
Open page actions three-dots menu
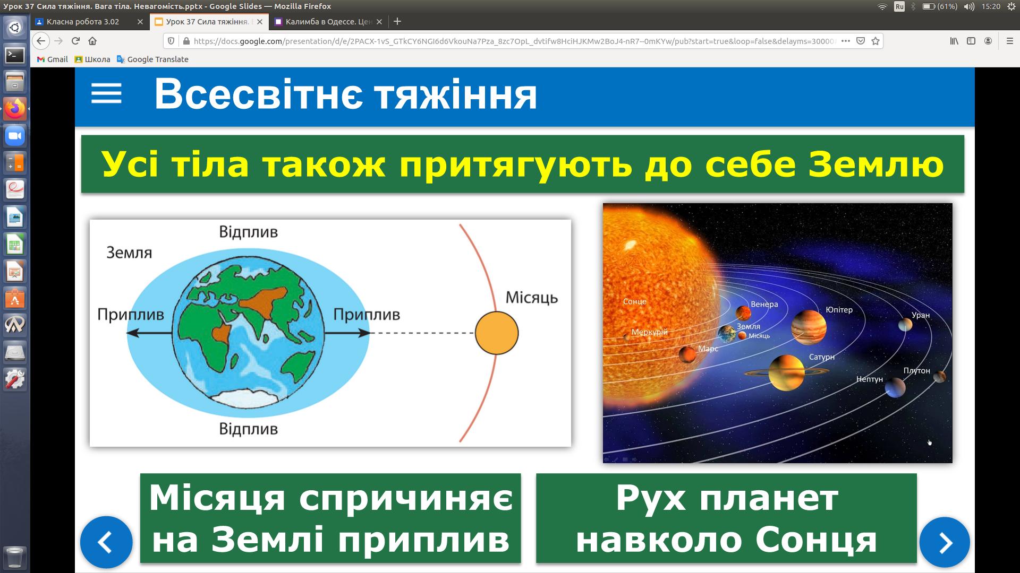pyautogui.click(x=846, y=41)
